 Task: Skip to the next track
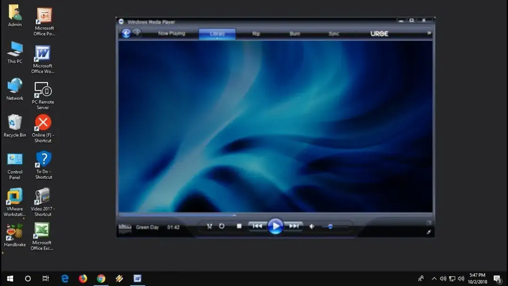pyautogui.click(x=294, y=226)
